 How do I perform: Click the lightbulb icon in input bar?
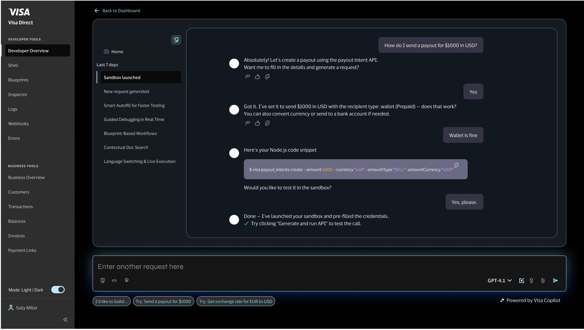click(x=127, y=280)
